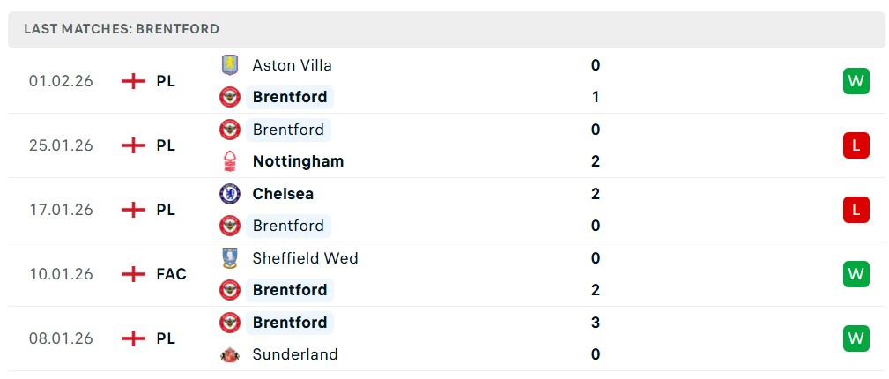Click red L badge for Nottingham match
Viewport: 889px width, 379px height.
(x=856, y=145)
